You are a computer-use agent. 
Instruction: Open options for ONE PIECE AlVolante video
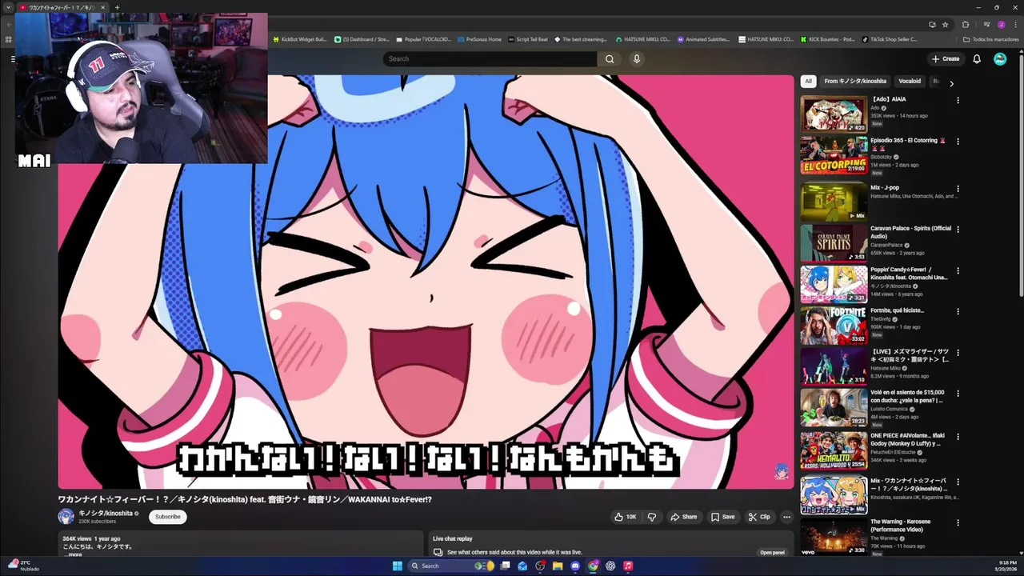click(x=958, y=436)
